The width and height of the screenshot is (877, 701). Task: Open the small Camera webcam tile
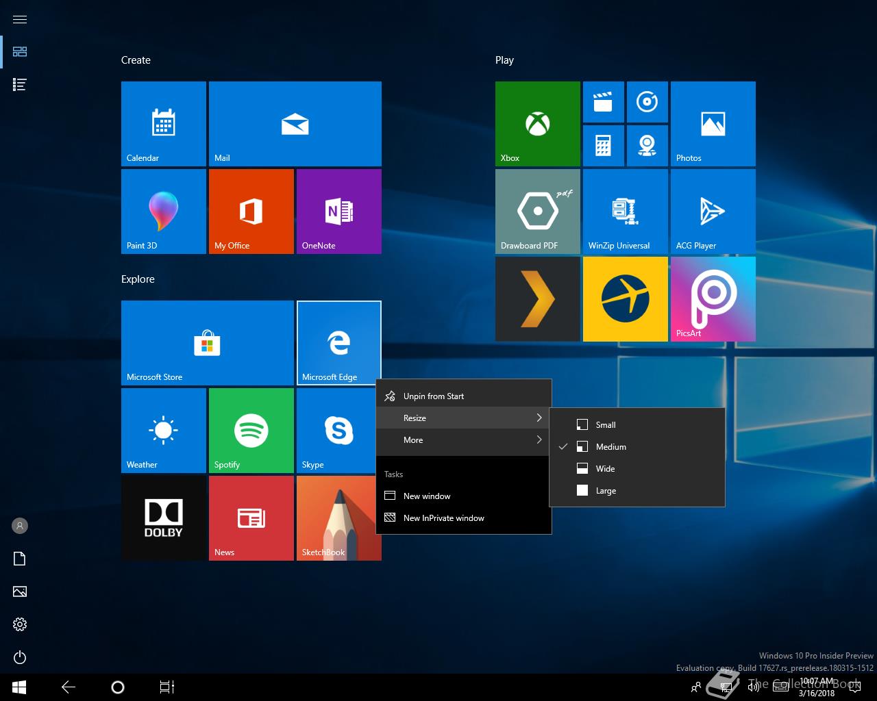click(x=647, y=146)
